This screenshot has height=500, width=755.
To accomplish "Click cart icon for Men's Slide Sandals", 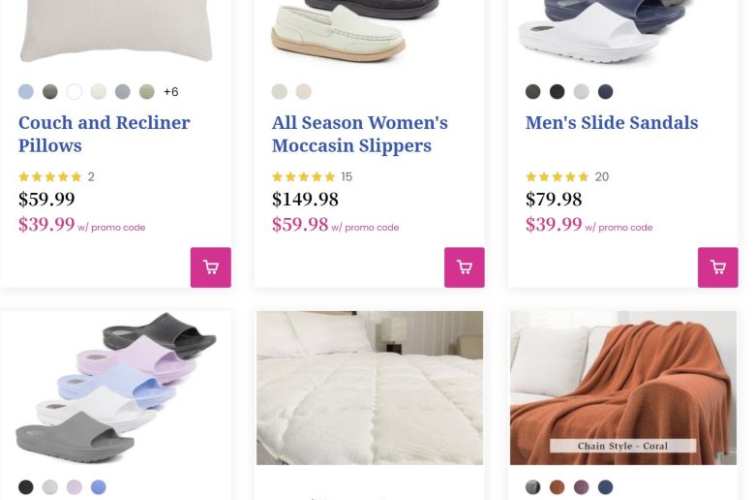I will coord(717,267).
